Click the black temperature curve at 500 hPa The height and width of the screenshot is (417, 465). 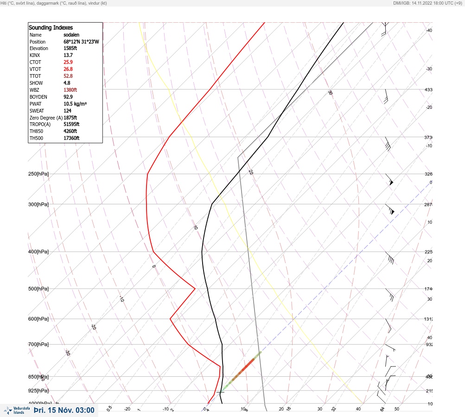[207, 289]
